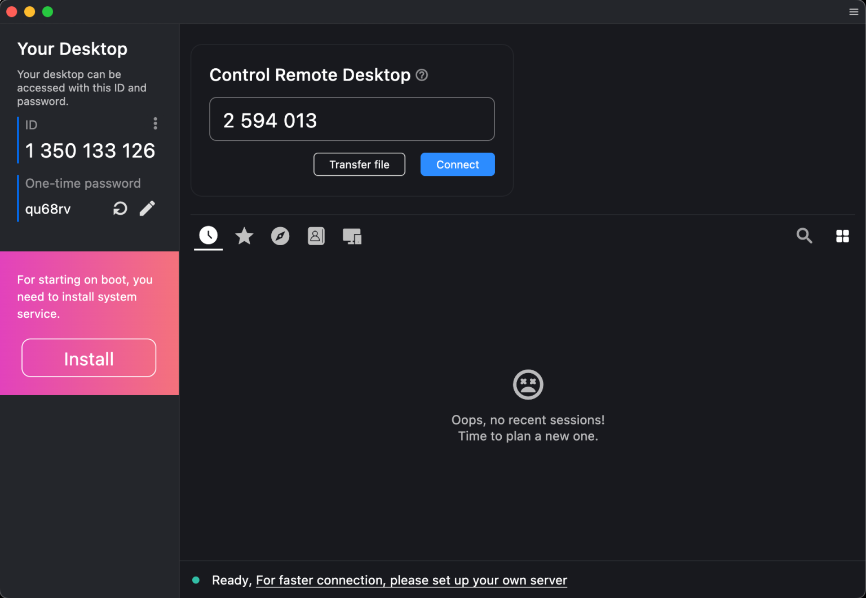Click the remote ID input field
866x598 pixels.
352,119
